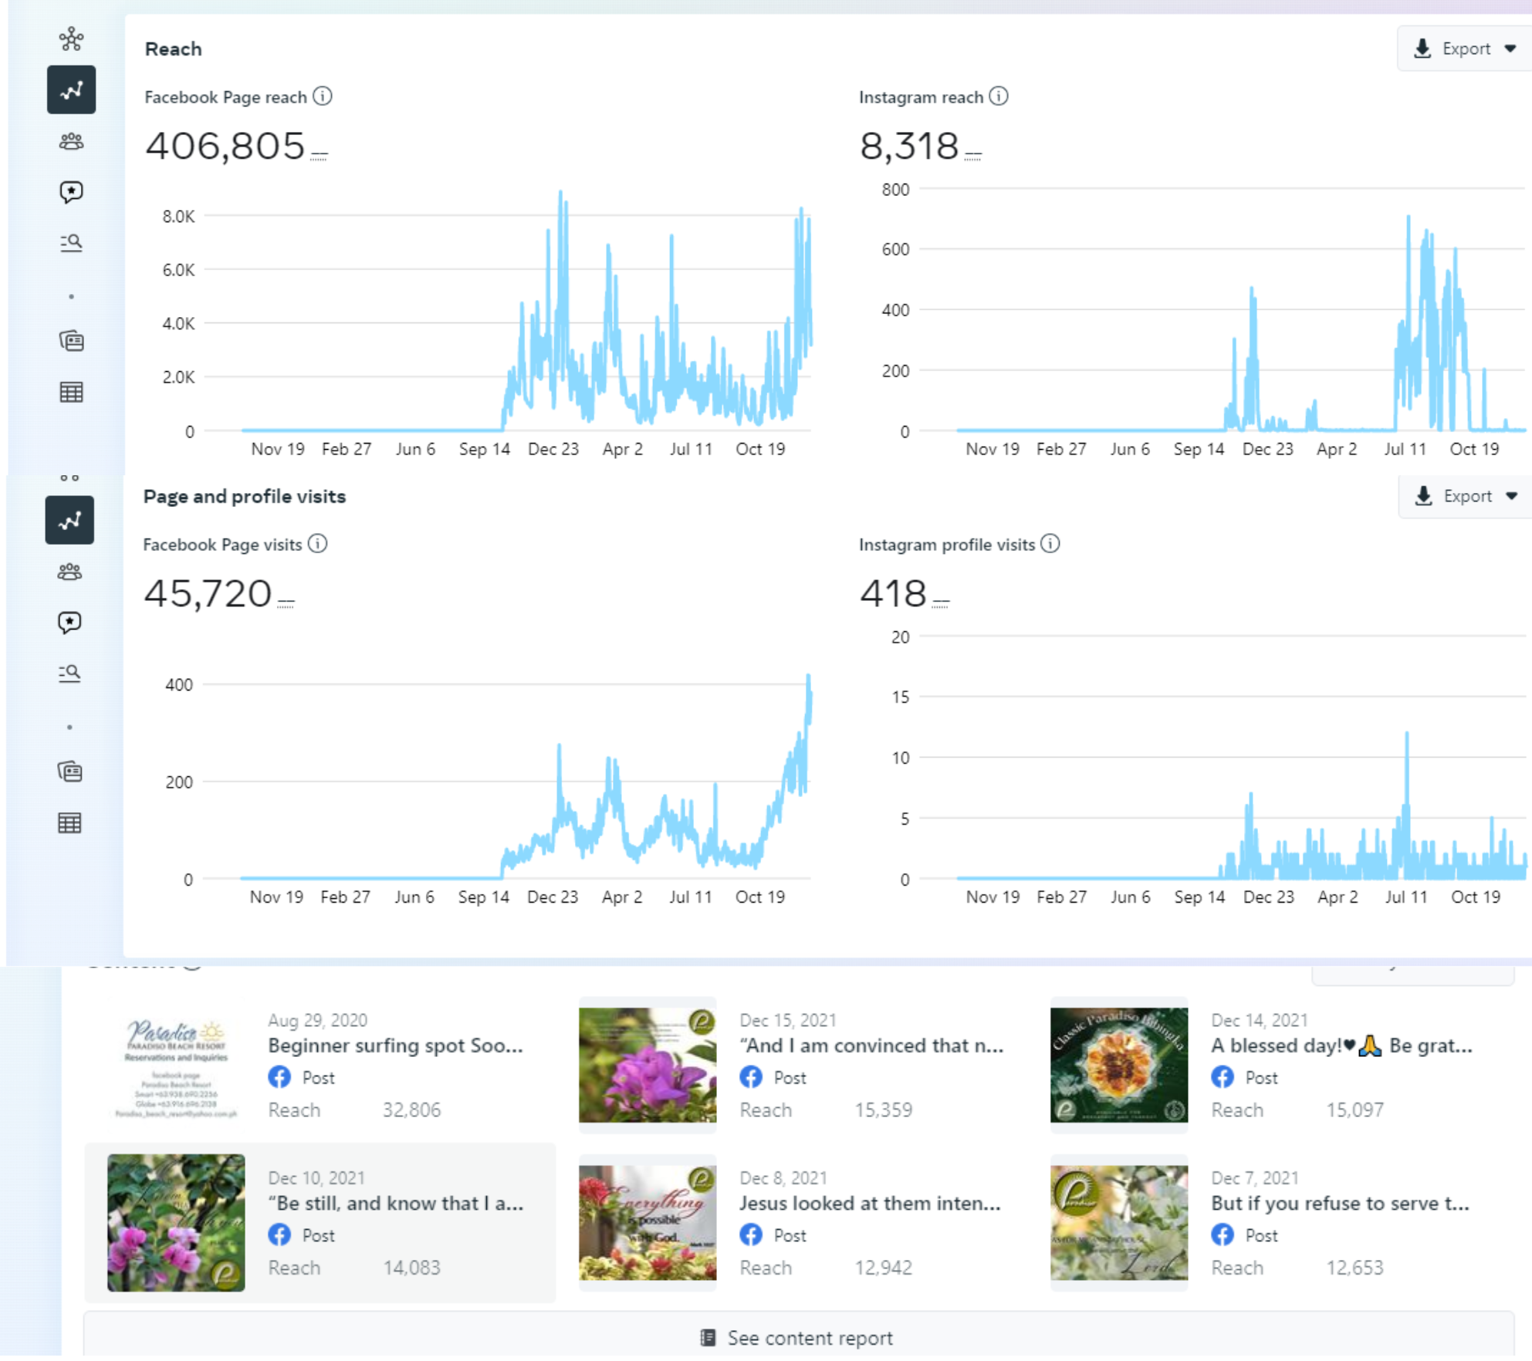The height and width of the screenshot is (1361, 1532).
Task: Open the table grid icon in the top sidebar
Action: [71, 392]
